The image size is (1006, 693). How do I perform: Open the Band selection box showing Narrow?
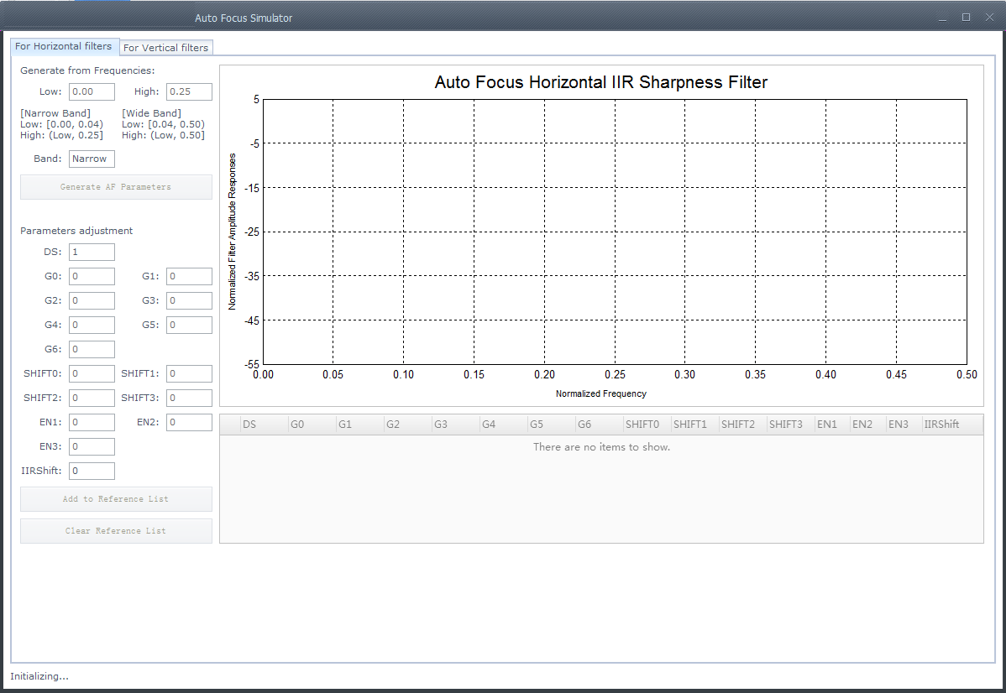pyautogui.click(x=92, y=159)
